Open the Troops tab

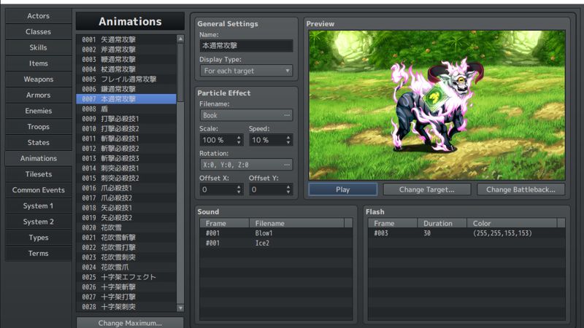[x=39, y=126]
